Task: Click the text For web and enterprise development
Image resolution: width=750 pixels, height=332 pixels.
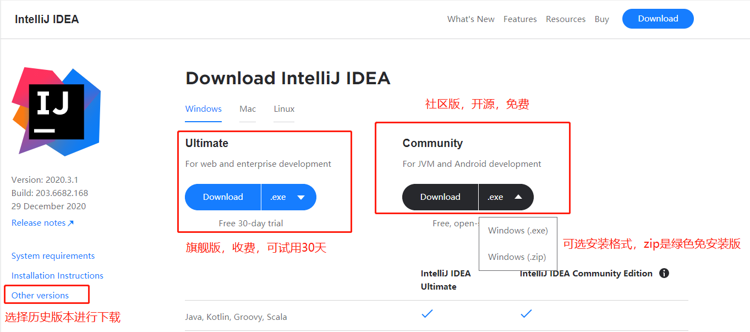Action: pyautogui.click(x=258, y=164)
